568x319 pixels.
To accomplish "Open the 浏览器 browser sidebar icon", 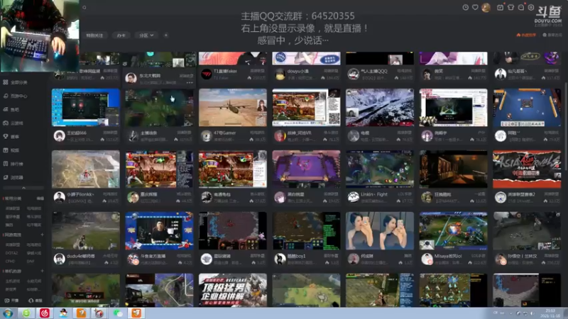I will click(6, 177).
